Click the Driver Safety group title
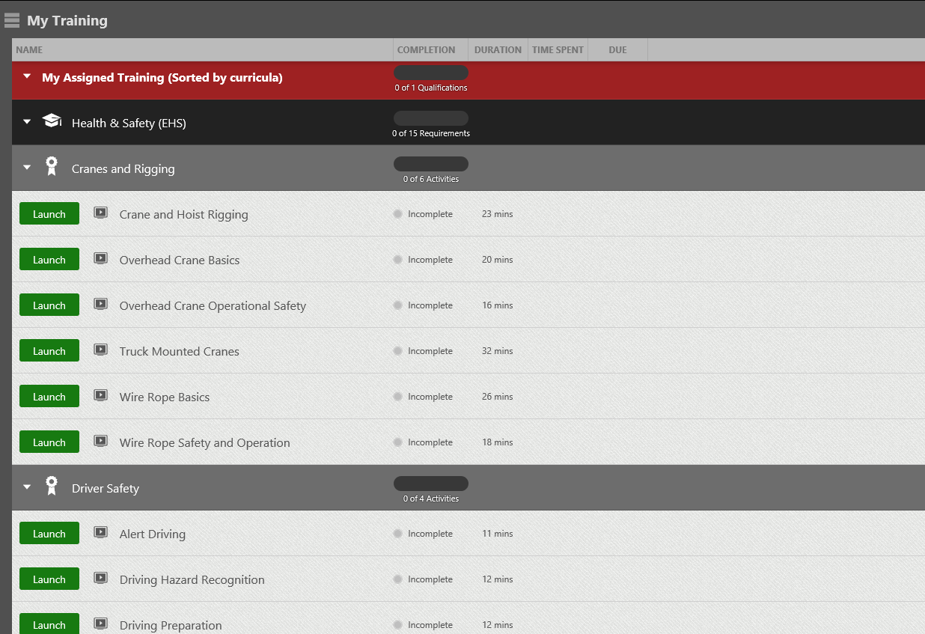Screen dimensions: 925x634 [x=105, y=489]
